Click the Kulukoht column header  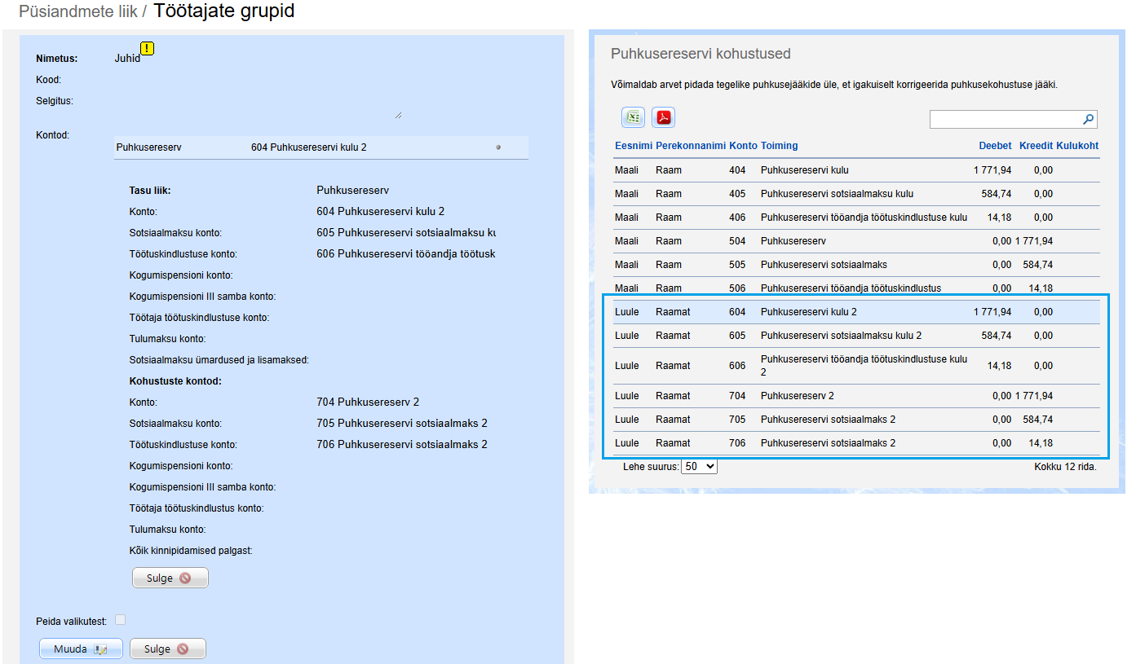pos(1077,146)
